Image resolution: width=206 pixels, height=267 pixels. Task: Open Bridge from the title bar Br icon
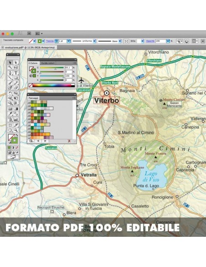coord(29,33)
